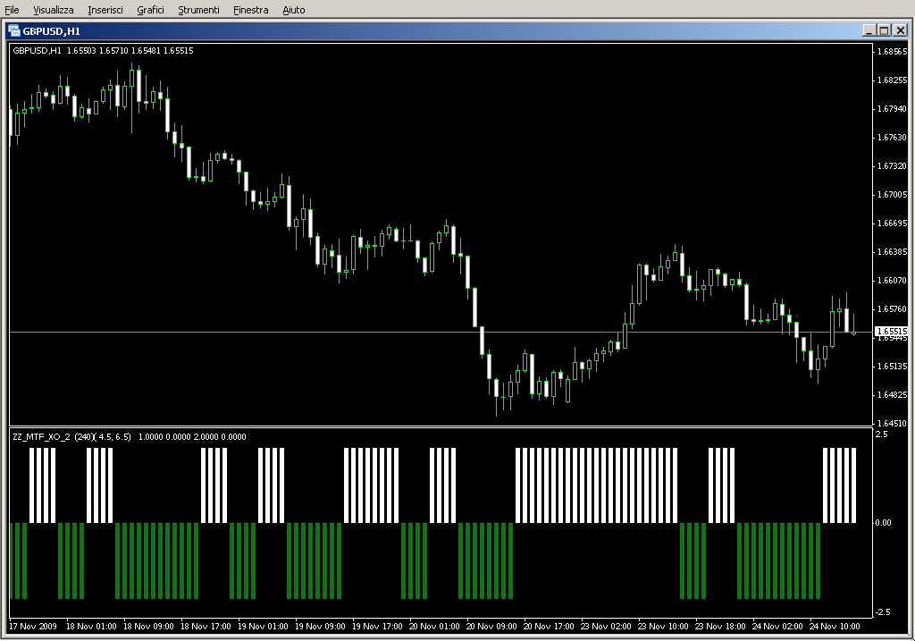Click the 1.65760 price scale label
Viewport: 915px width, 641px height.
(x=893, y=308)
